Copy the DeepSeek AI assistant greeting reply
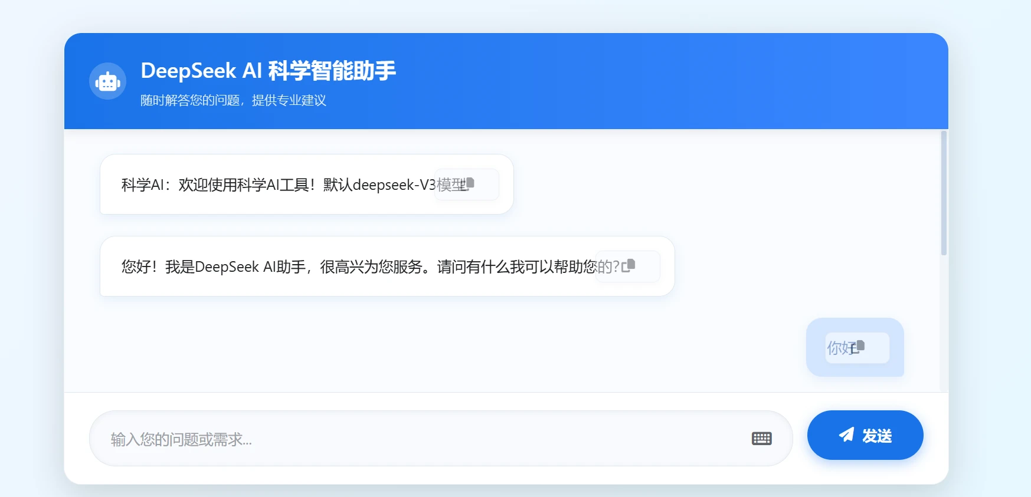Image resolution: width=1031 pixels, height=497 pixels. tap(629, 266)
